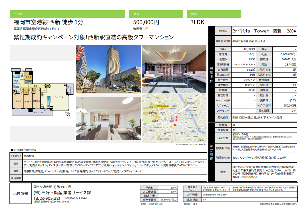Click the 元付情報 box

pos(21,194)
